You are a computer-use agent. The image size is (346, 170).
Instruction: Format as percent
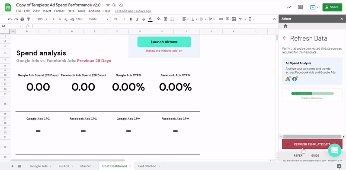[60, 19]
